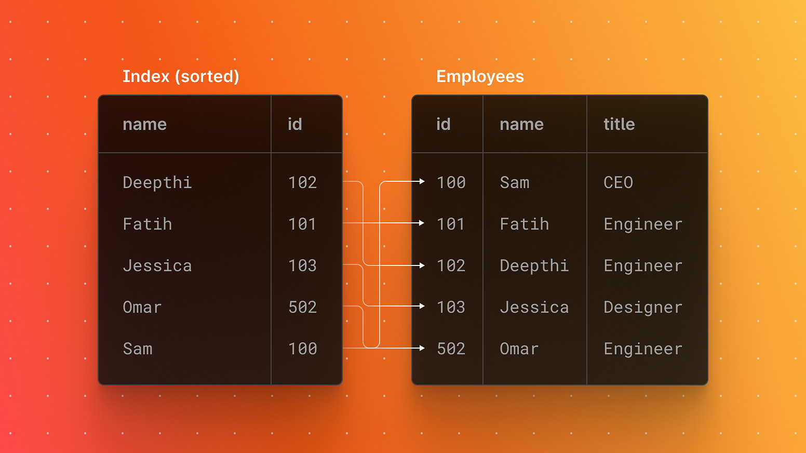Select id 502 in the Index table
The image size is (806, 453).
point(302,307)
